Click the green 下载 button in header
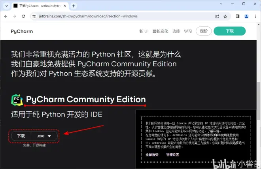This screenshot has width=261, height=169. coord(230,31)
